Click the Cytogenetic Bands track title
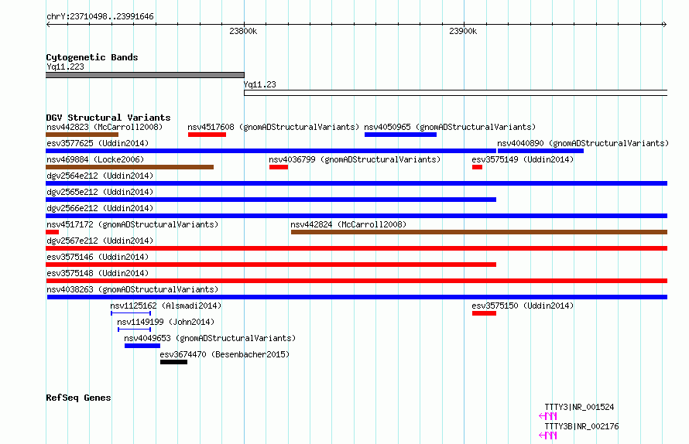 (92, 57)
